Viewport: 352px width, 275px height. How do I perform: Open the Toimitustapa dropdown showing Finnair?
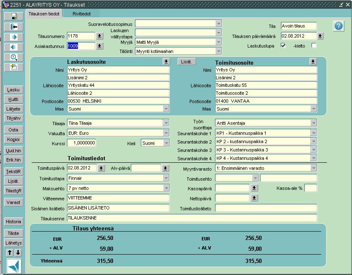166,178
